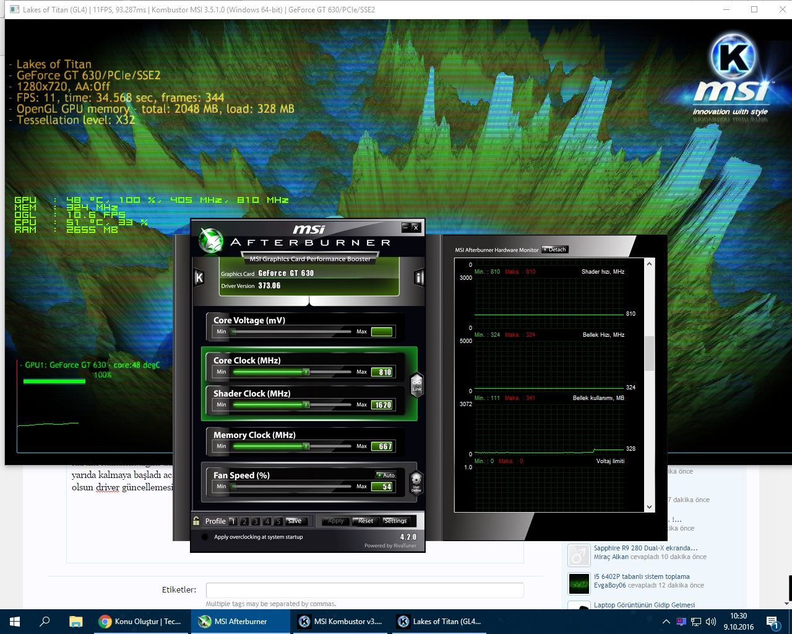792x634 pixels.
Task: Open the User Define fan curve button
Action: click(x=416, y=482)
